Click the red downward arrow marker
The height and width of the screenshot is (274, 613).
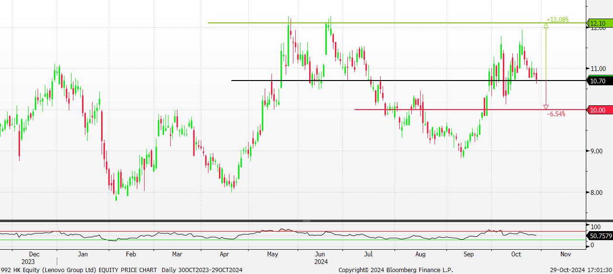coord(546,107)
